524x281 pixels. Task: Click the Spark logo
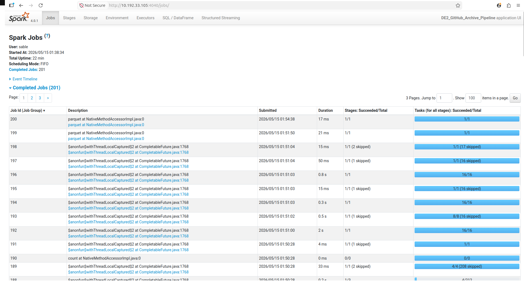click(x=19, y=17)
